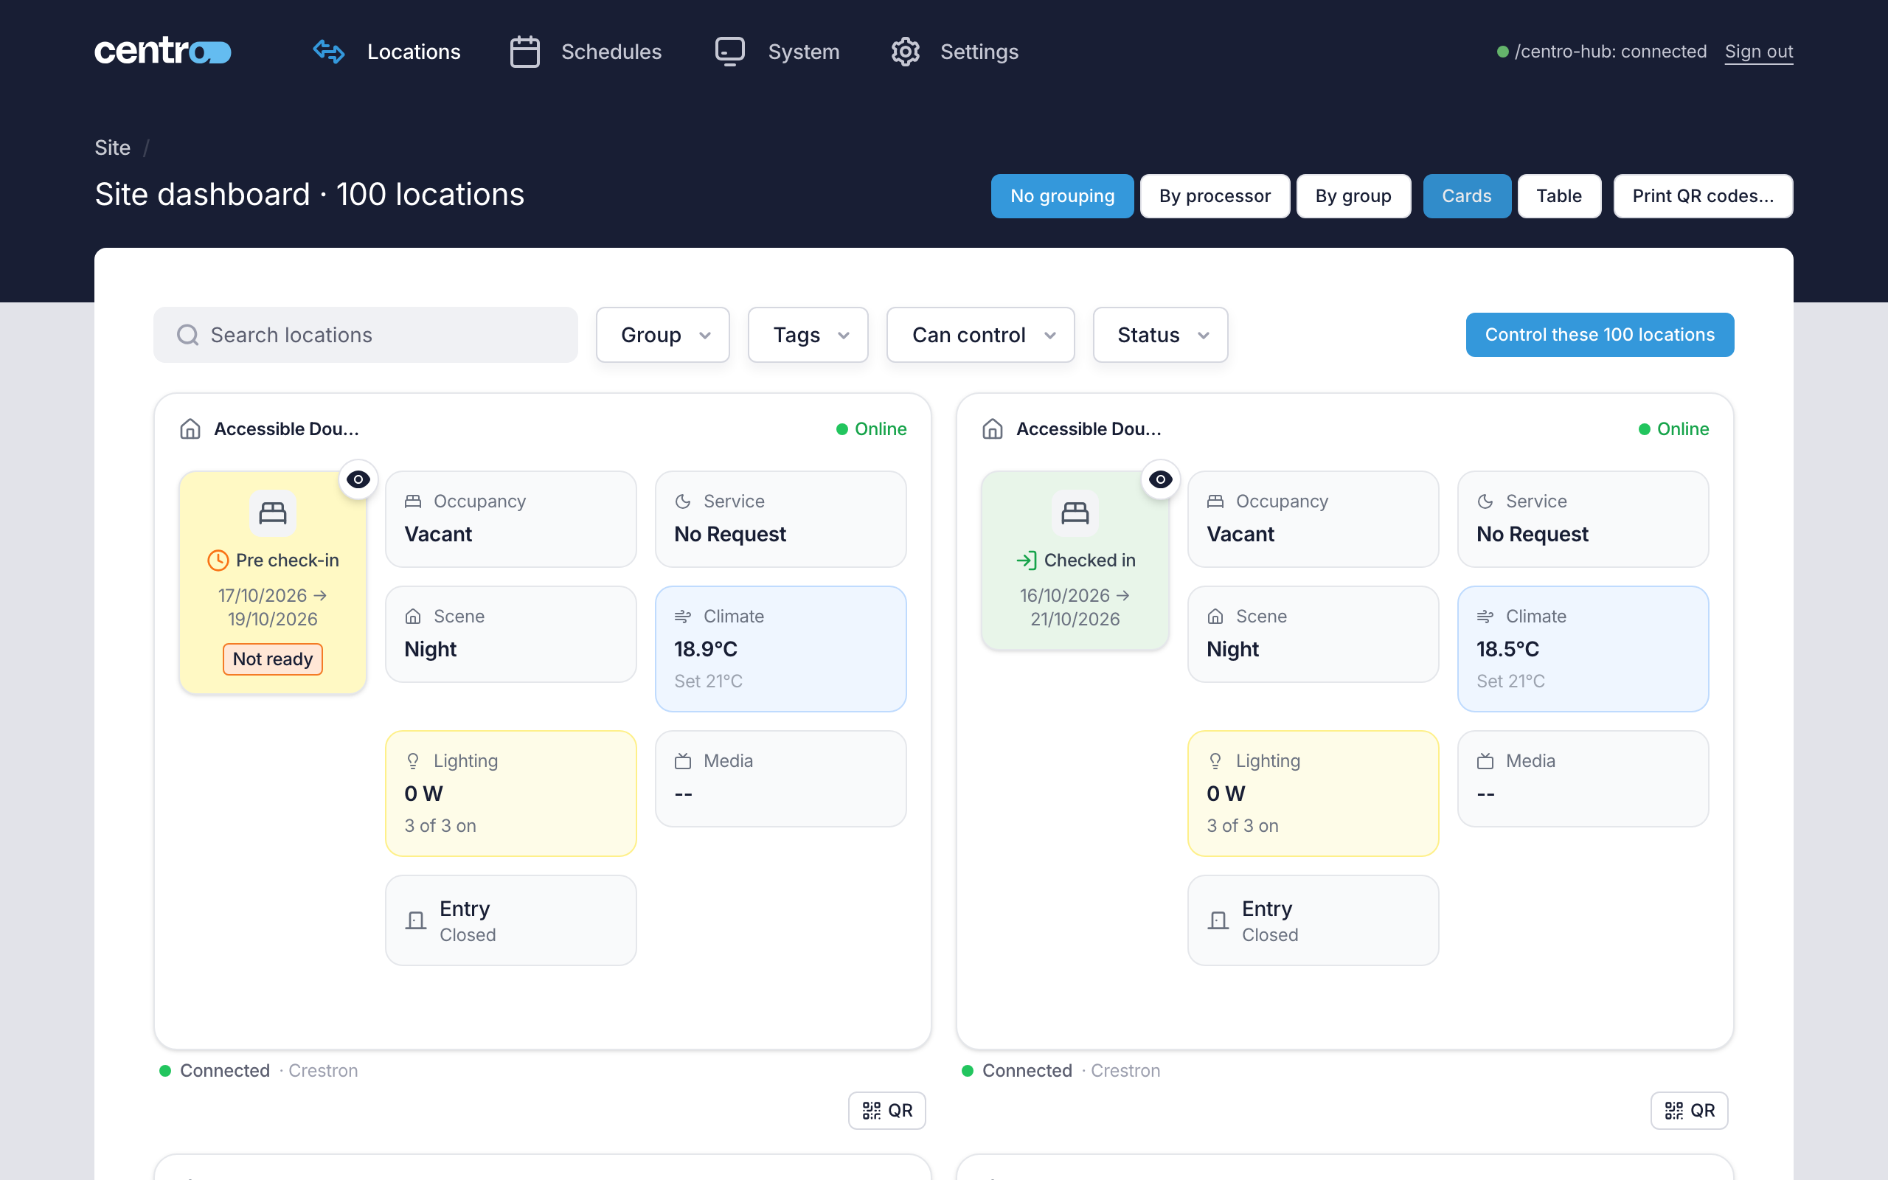Viewport: 1888px width, 1180px height.
Task: Click QR button under first card
Action: (x=887, y=1110)
